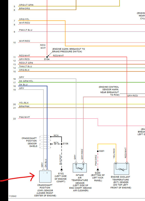Viewport: 145px width, 201px height.
Task: Click the upper NCA label on solid wire
Action: pos(56,135)
